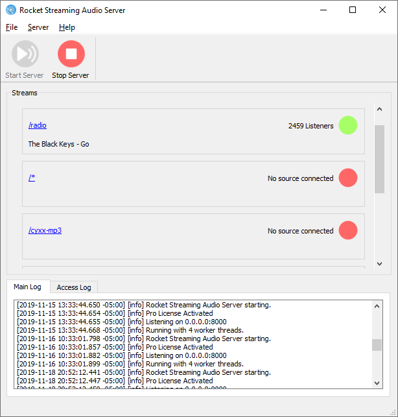Viewport: 398px width, 417px height.
Task: Close the Rocket Streaming Audio Server window
Action: click(x=382, y=10)
